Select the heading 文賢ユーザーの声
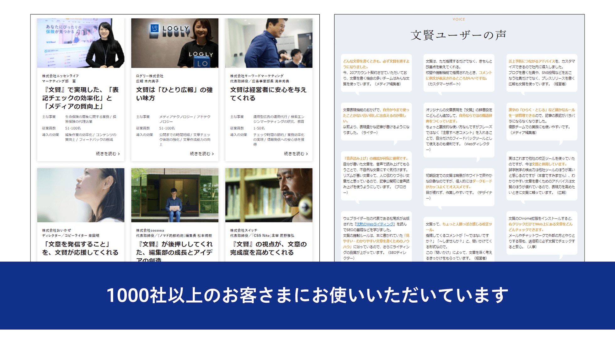Screen dimensions: 615x346 [458, 35]
